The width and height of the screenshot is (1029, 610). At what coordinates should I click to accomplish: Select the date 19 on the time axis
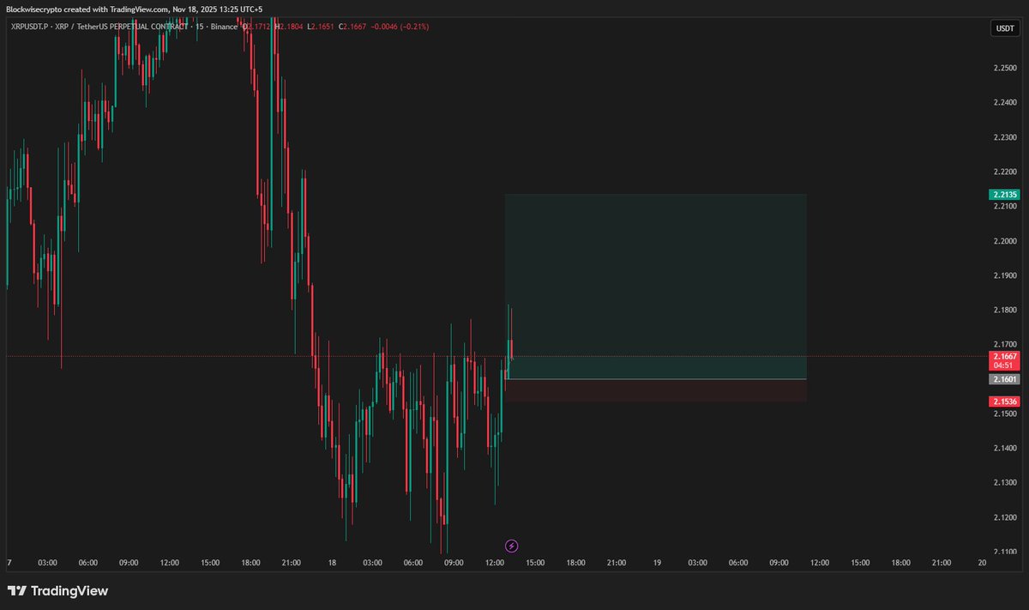pos(657,563)
